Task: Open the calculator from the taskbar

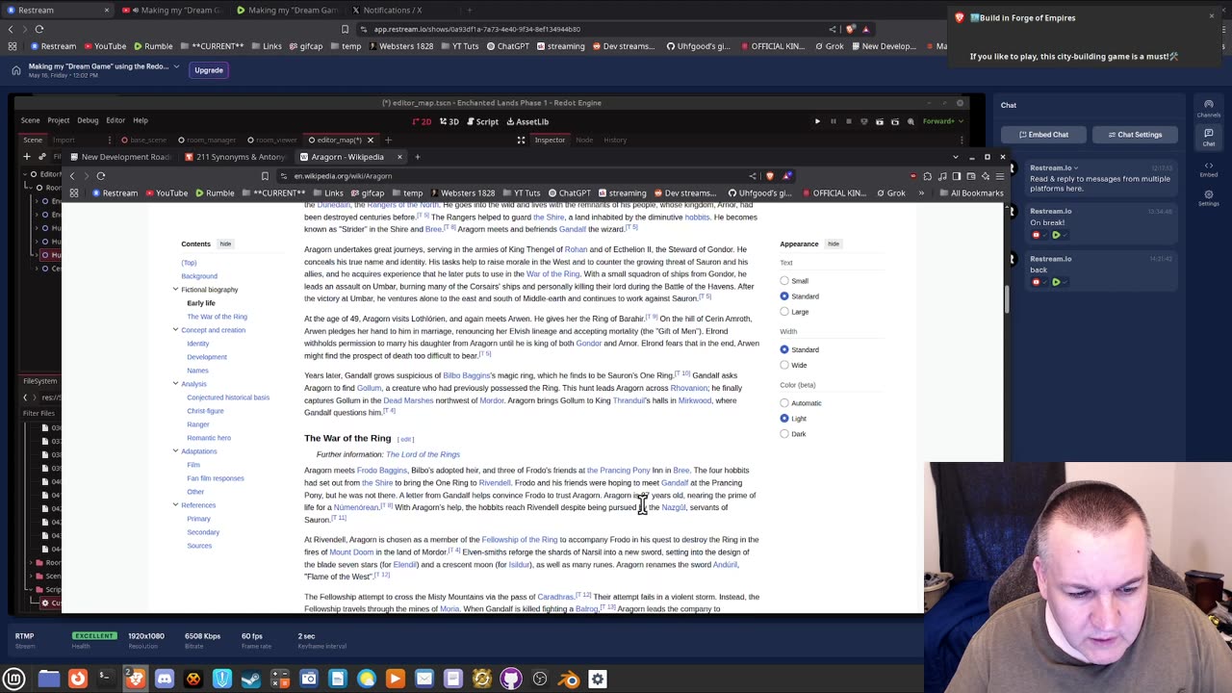Action: pyautogui.click(x=280, y=679)
